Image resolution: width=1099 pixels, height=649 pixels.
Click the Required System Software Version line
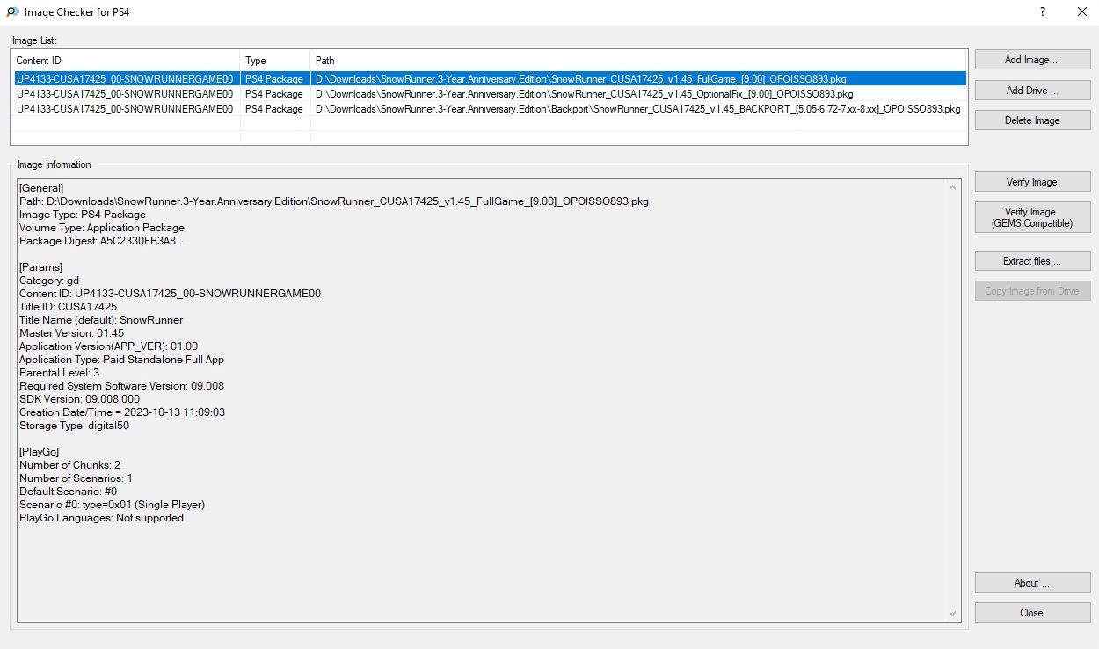(121, 386)
